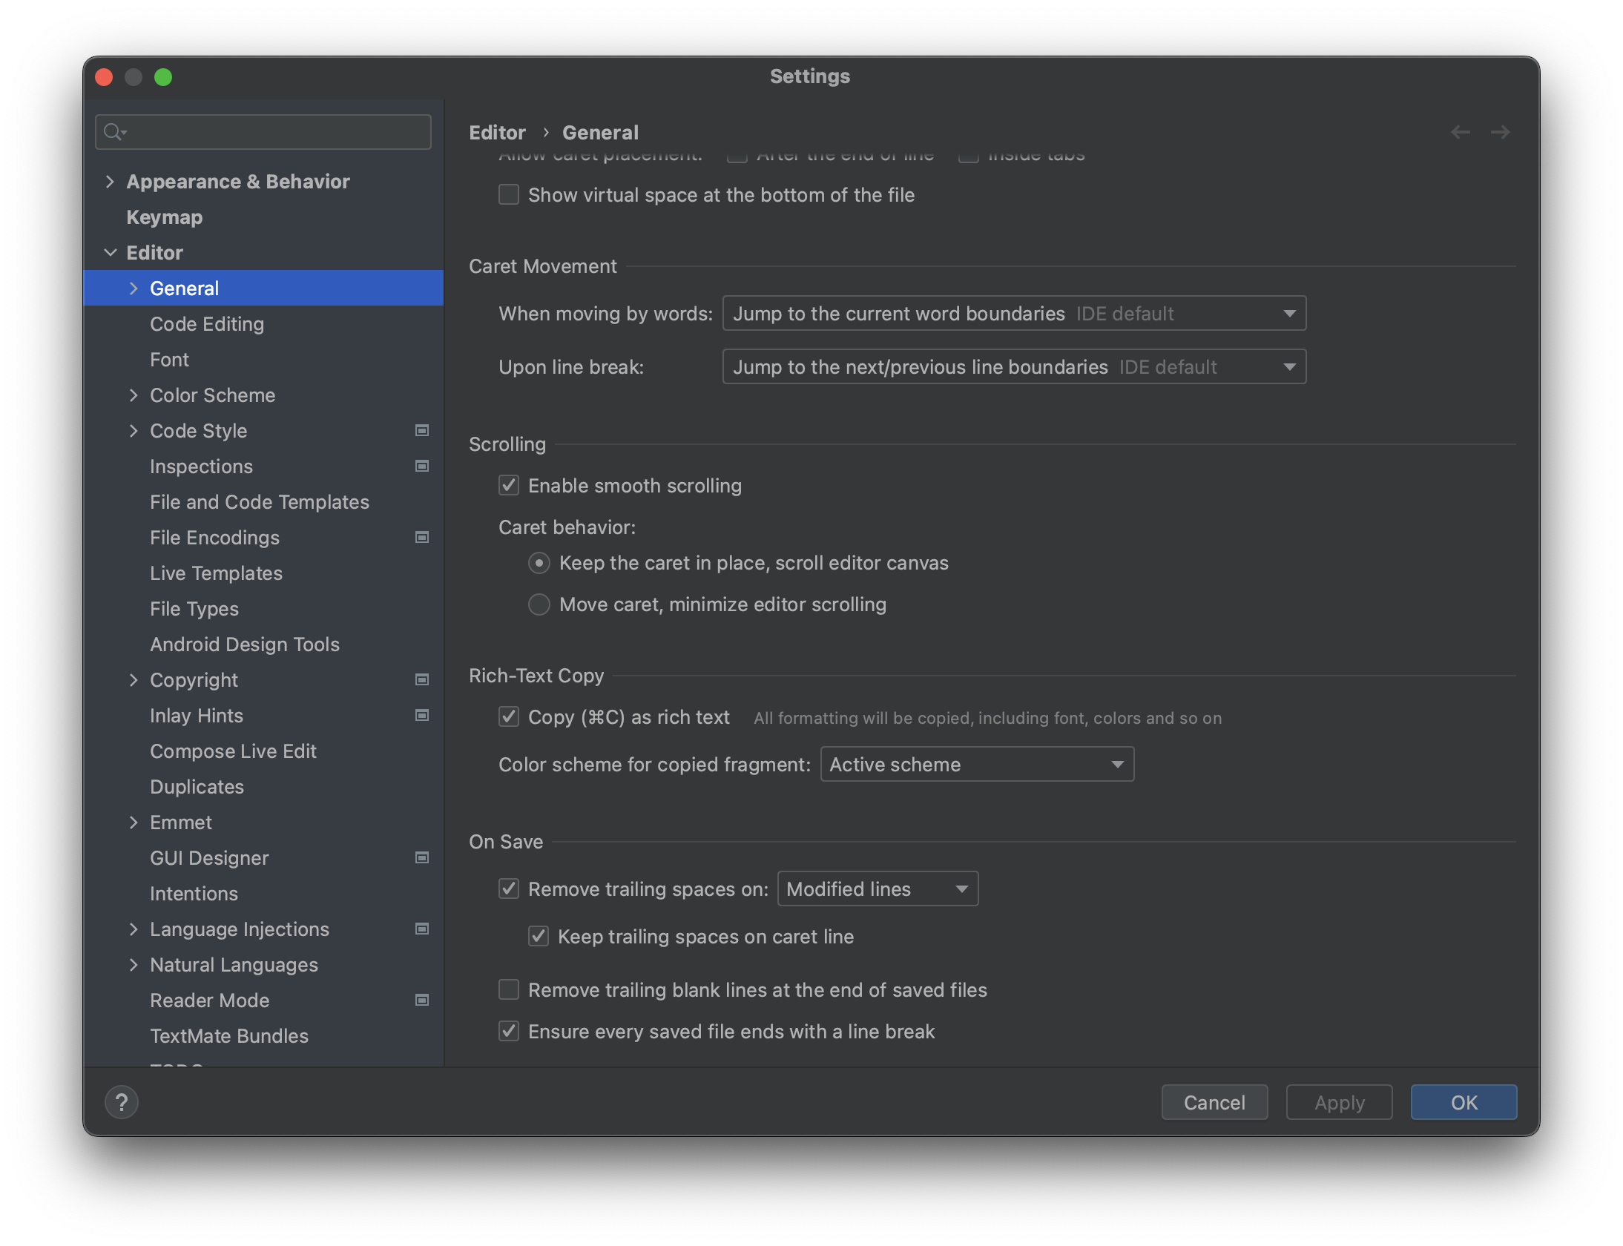Viewport: 1623px width, 1246px height.
Task: Open the Modified lines dropdown
Action: click(877, 889)
